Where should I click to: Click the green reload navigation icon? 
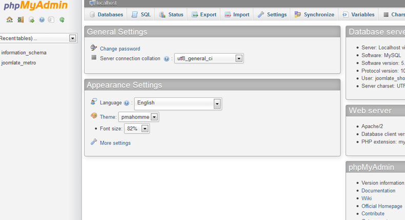(x=62, y=20)
